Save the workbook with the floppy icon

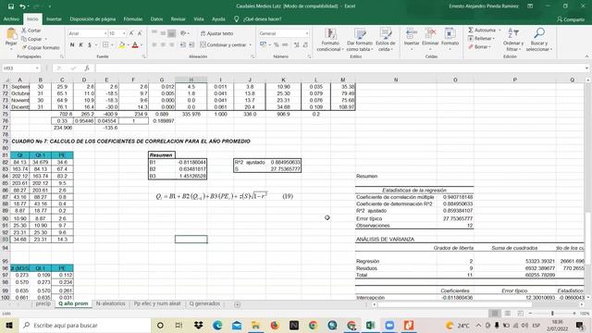(x=11, y=6)
